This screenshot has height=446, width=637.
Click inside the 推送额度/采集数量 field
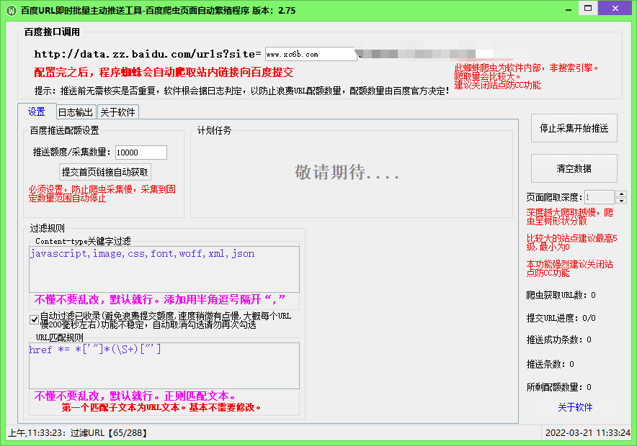pos(141,153)
